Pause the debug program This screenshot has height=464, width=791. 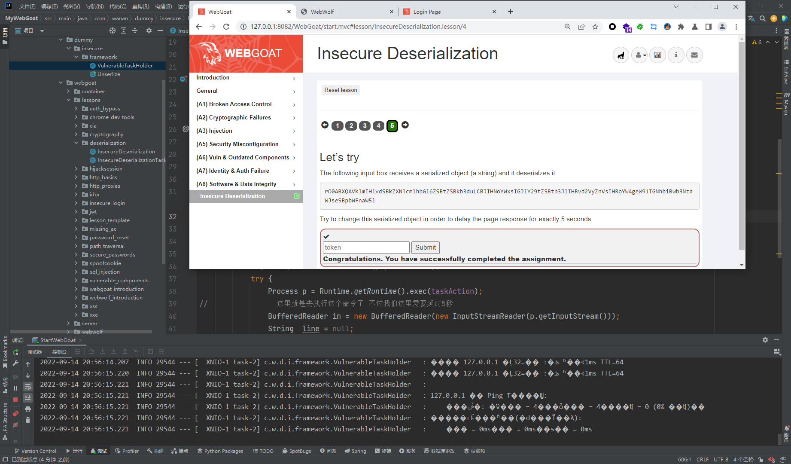tap(15, 388)
